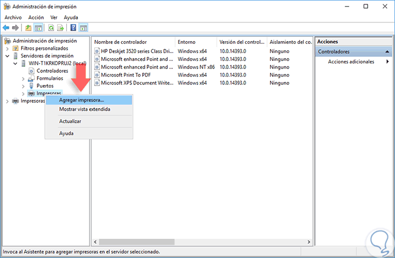Click the Servidores de impresión server icon

tap(15, 56)
